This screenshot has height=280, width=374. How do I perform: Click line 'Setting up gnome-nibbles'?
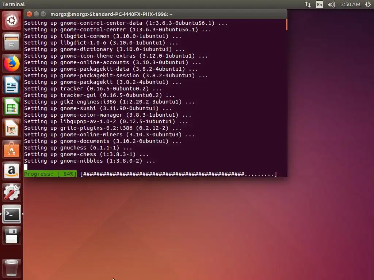[90, 161]
